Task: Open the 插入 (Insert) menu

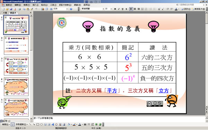Action: tap(35, 5)
